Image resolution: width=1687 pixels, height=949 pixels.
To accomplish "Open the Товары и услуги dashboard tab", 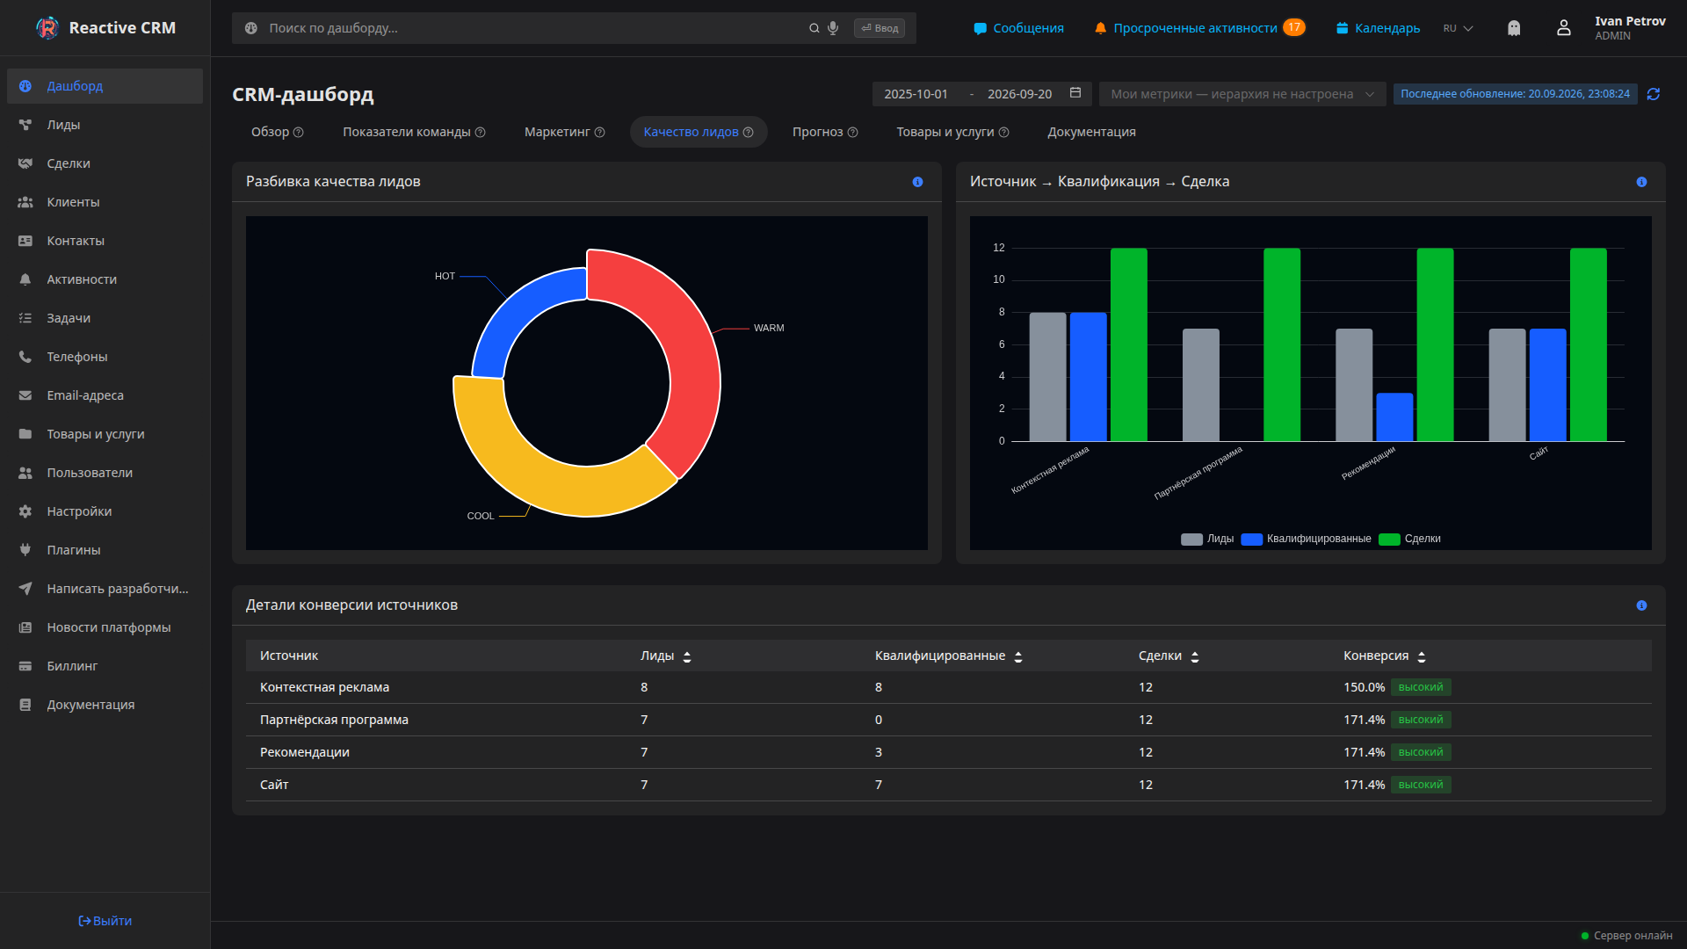I will [952, 132].
